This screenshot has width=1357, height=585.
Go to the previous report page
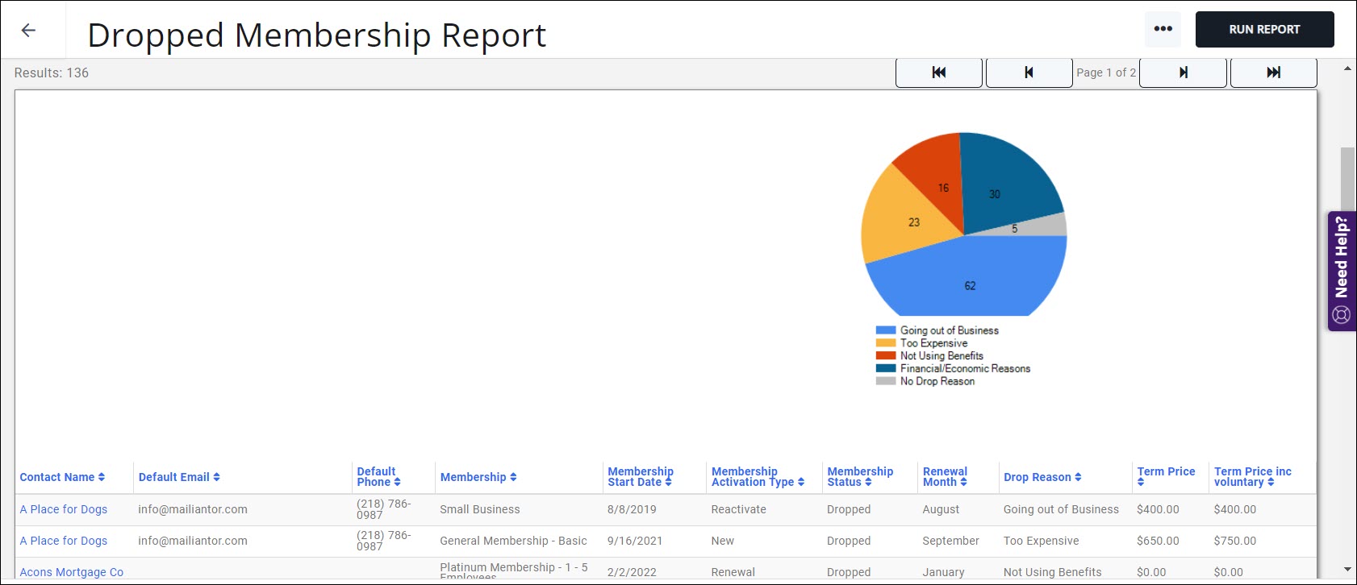coord(1029,73)
